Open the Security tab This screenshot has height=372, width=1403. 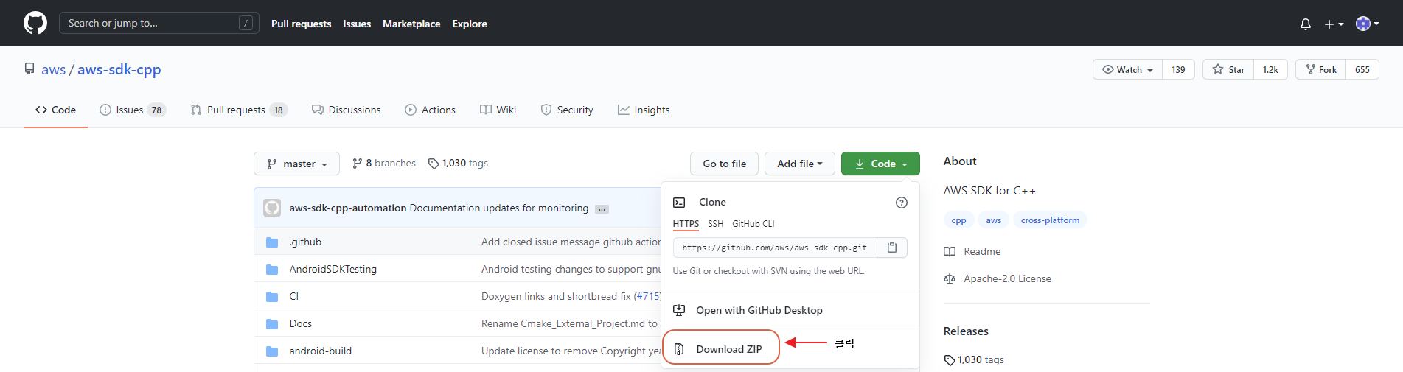tap(567, 110)
